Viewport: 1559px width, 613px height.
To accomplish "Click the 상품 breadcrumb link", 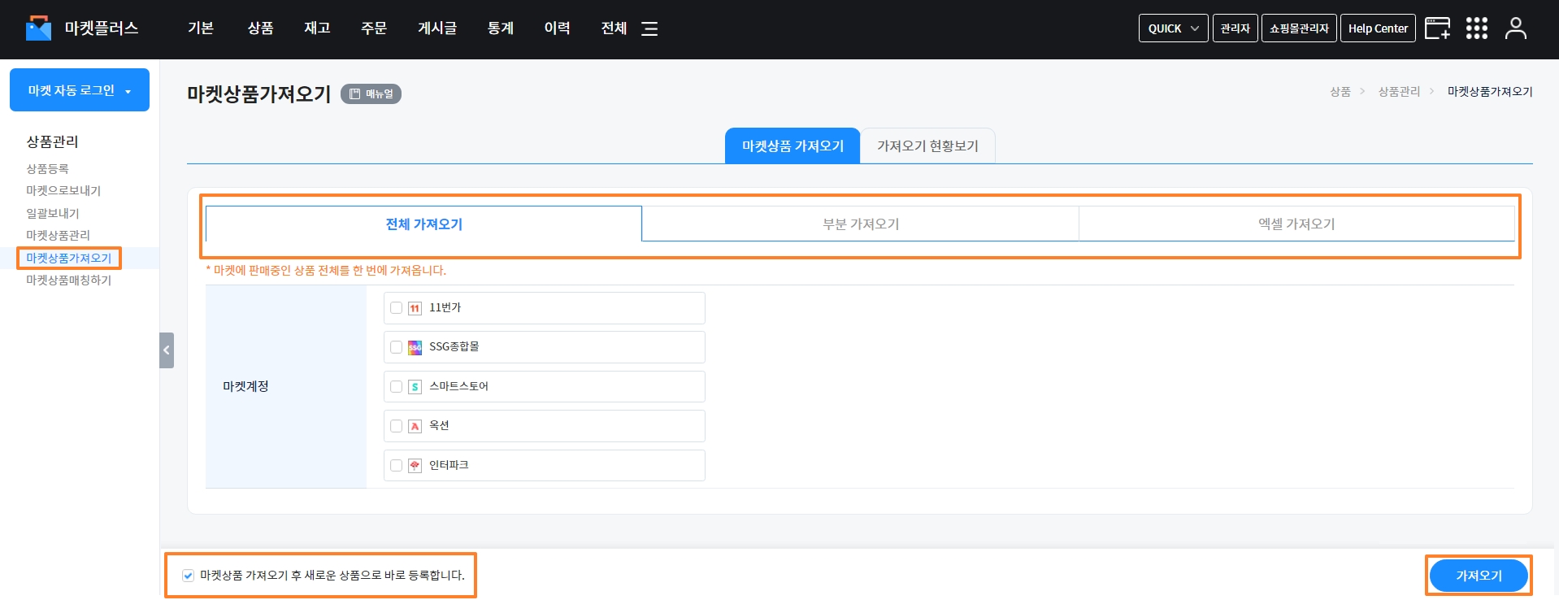I will (1340, 92).
